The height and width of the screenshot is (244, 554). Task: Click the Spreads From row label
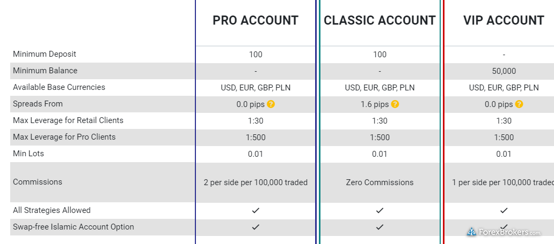[x=38, y=104]
